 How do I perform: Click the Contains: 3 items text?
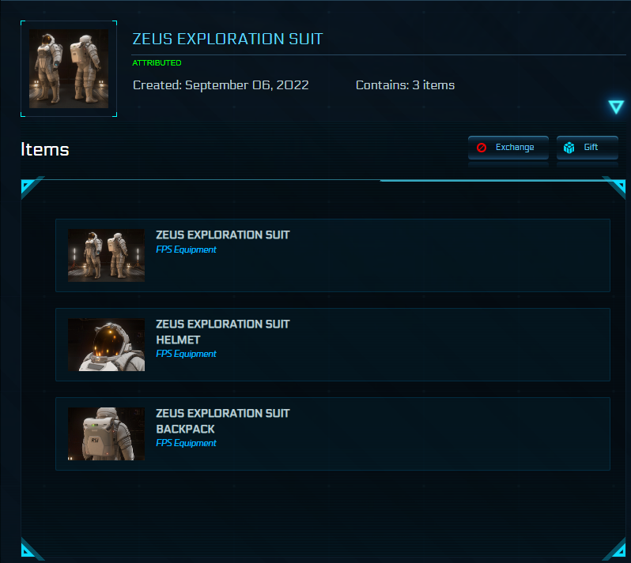coord(405,85)
